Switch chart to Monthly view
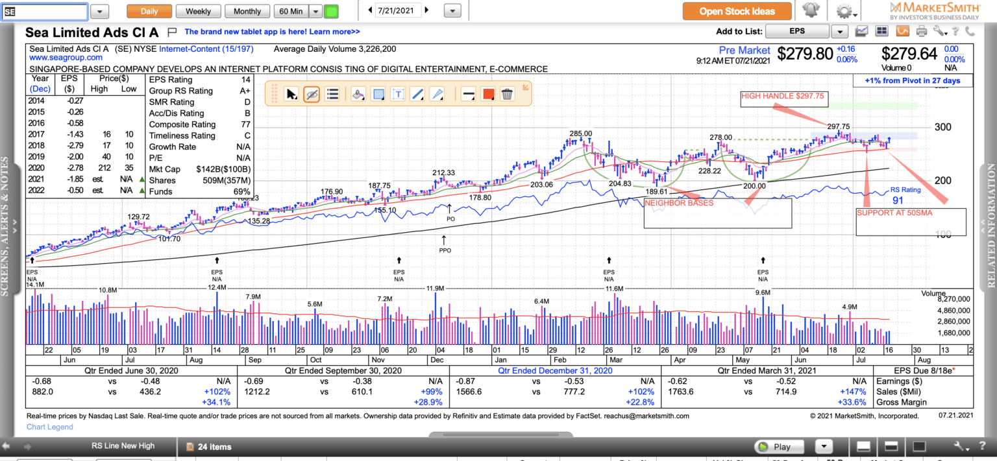Screen dimensions: 997x461 247,11
